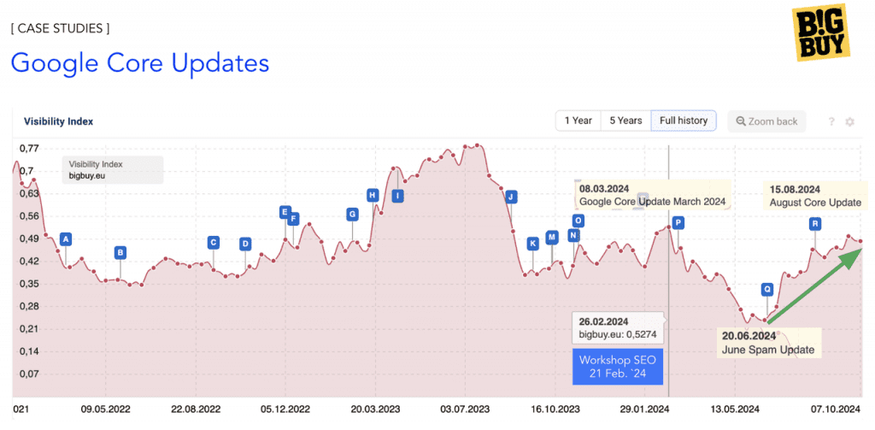Open the August Core Update annotation
This screenshot has height=430, width=875.
[815, 196]
